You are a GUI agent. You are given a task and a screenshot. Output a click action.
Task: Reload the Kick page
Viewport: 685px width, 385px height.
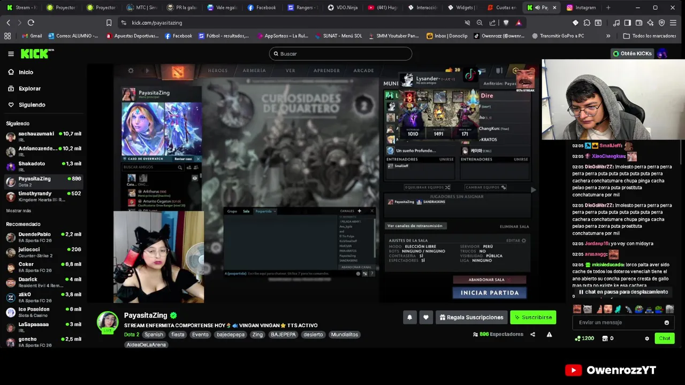[x=31, y=22]
